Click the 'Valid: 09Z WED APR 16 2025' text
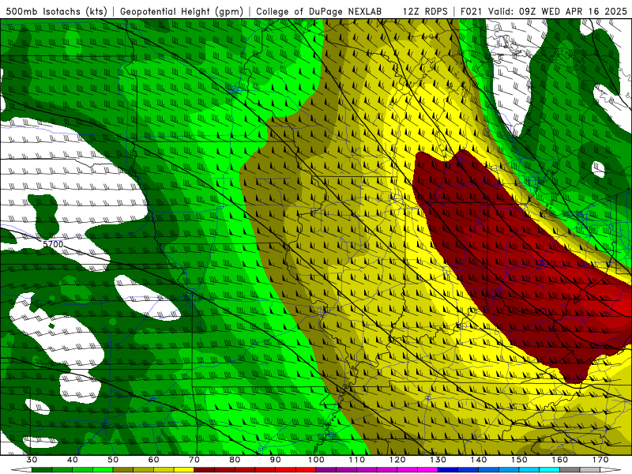This screenshot has height=474, width=632. tap(558, 12)
